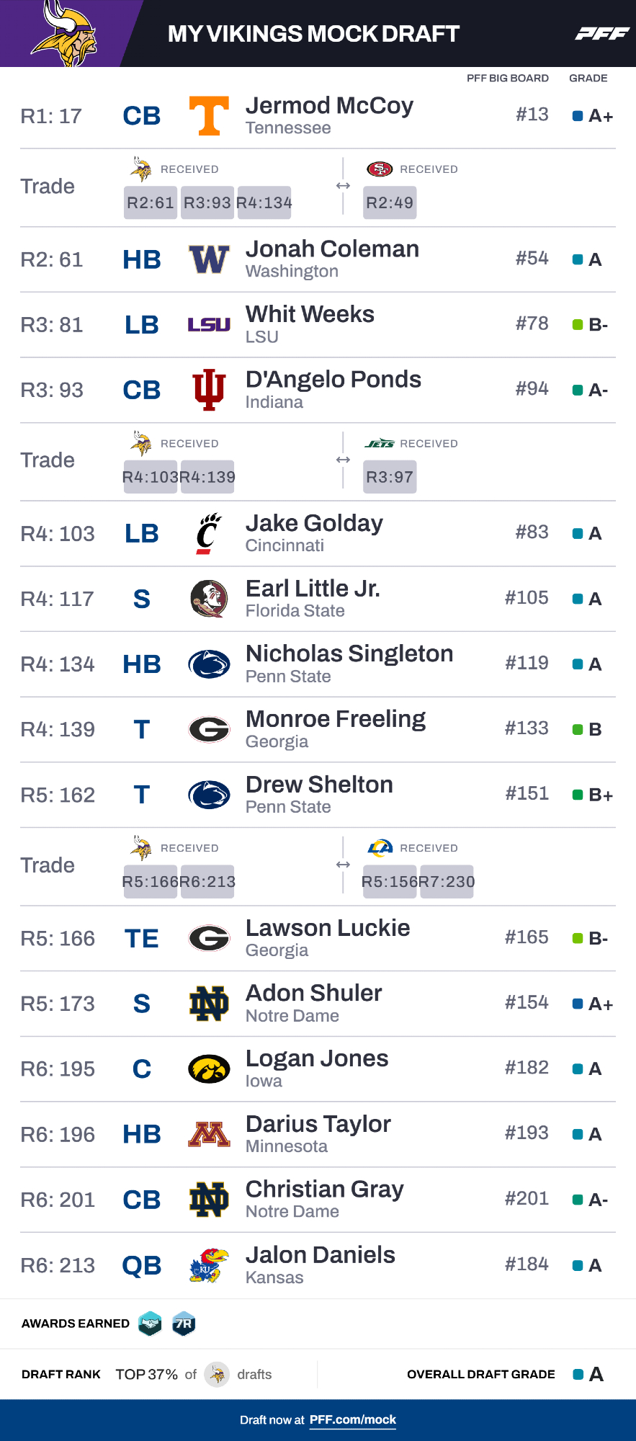Viewport: 636px width, 1441px height.
Task: Select player name Jermod McCoy
Action: (x=329, y=106)
